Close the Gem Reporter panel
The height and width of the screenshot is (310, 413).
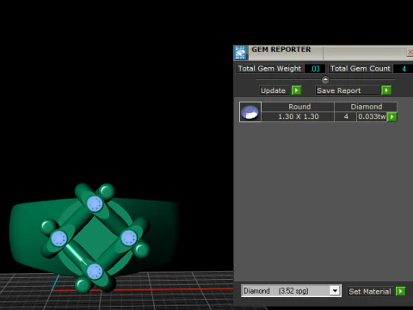[410, 53]
